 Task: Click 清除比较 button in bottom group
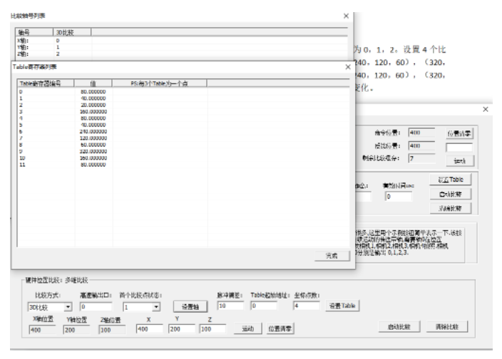(x=447, y=327)
